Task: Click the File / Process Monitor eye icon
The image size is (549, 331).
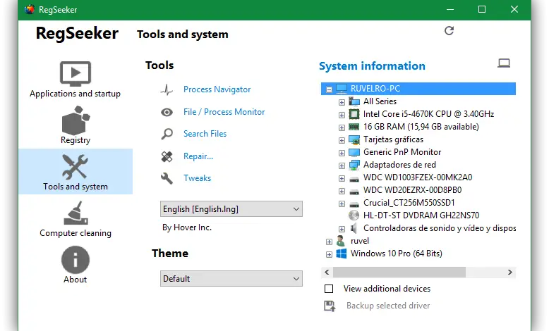Action: [167, 112]
